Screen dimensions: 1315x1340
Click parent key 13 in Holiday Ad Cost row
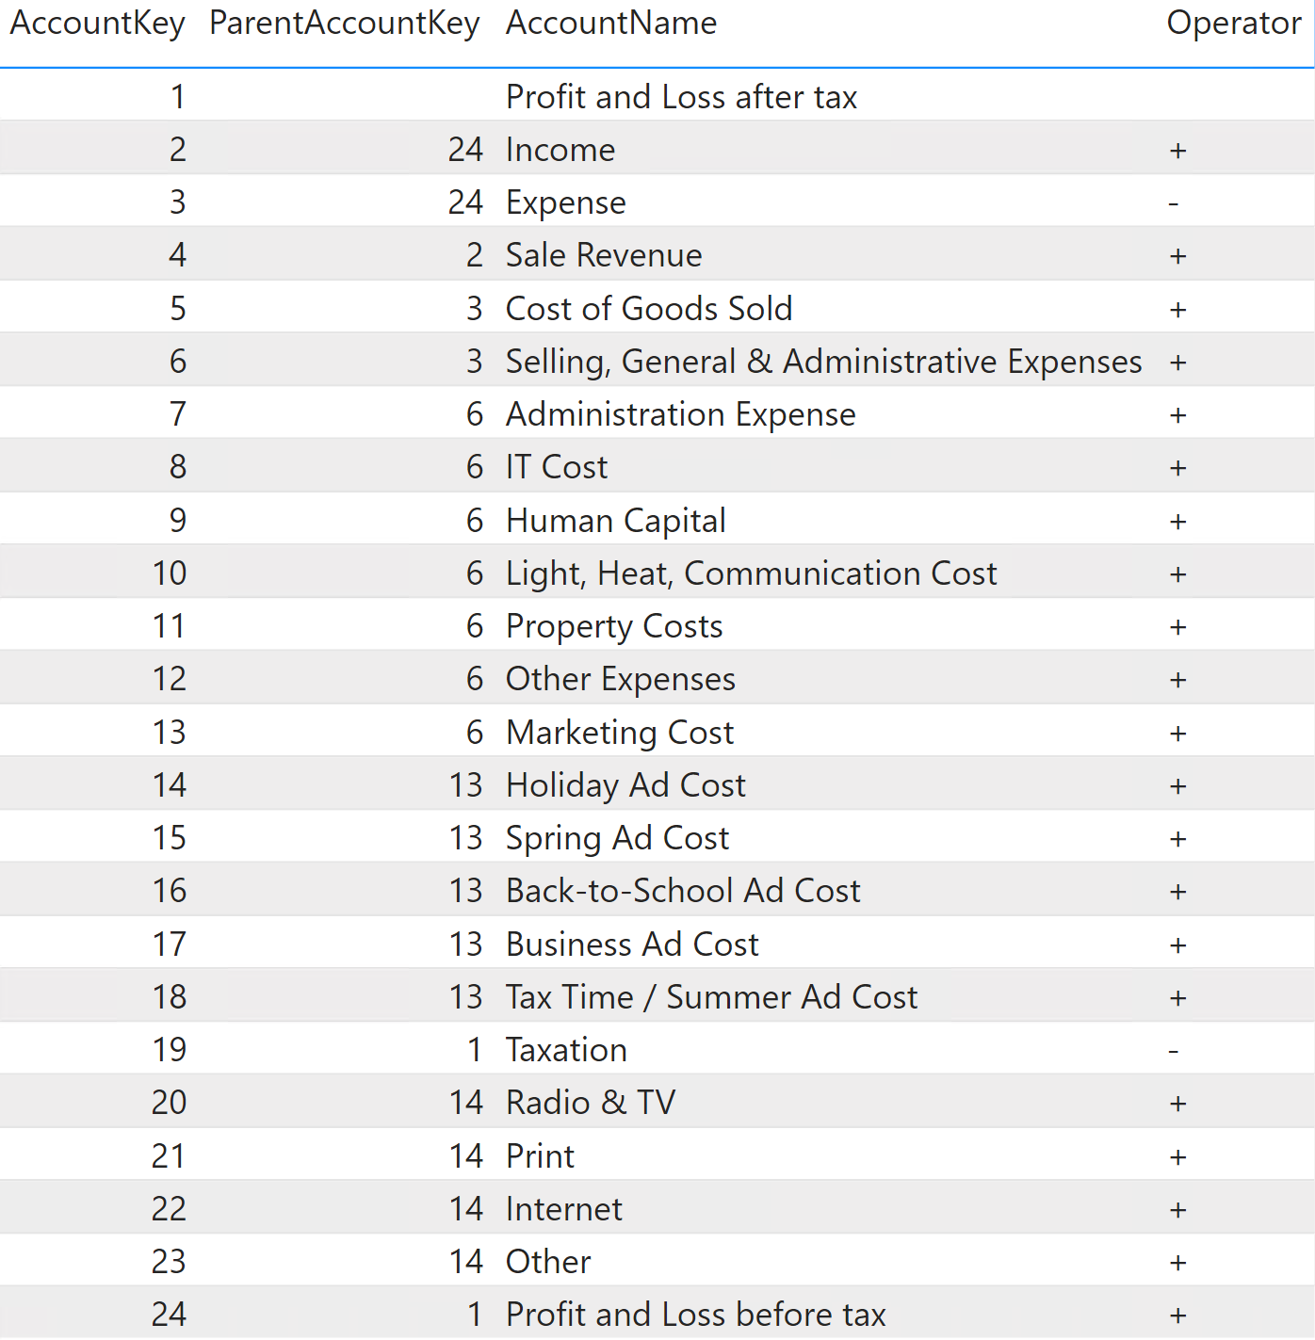[x=465, y=785]
